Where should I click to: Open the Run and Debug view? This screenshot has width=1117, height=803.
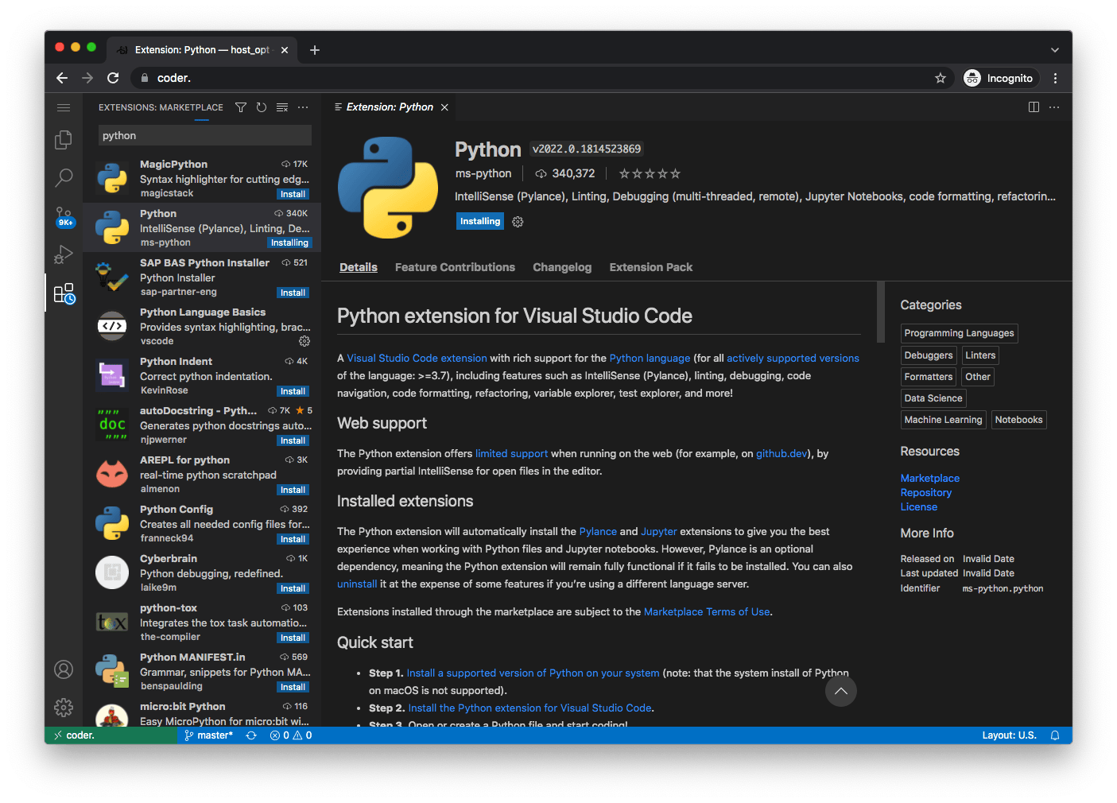(64, 254)
